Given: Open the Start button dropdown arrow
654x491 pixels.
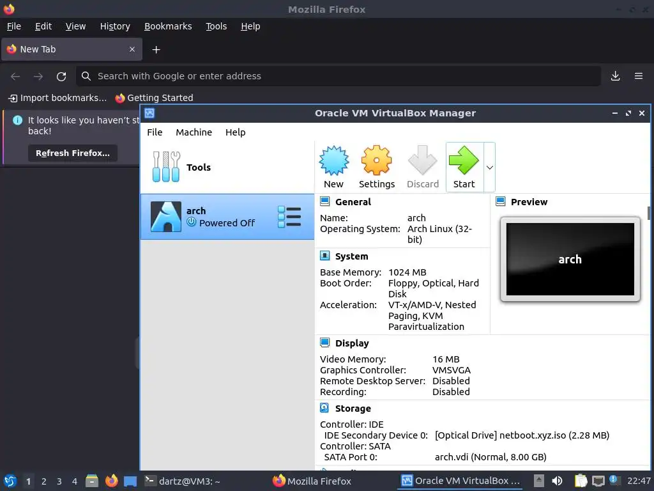Looking at the screenshot, I should coord(490,168).
